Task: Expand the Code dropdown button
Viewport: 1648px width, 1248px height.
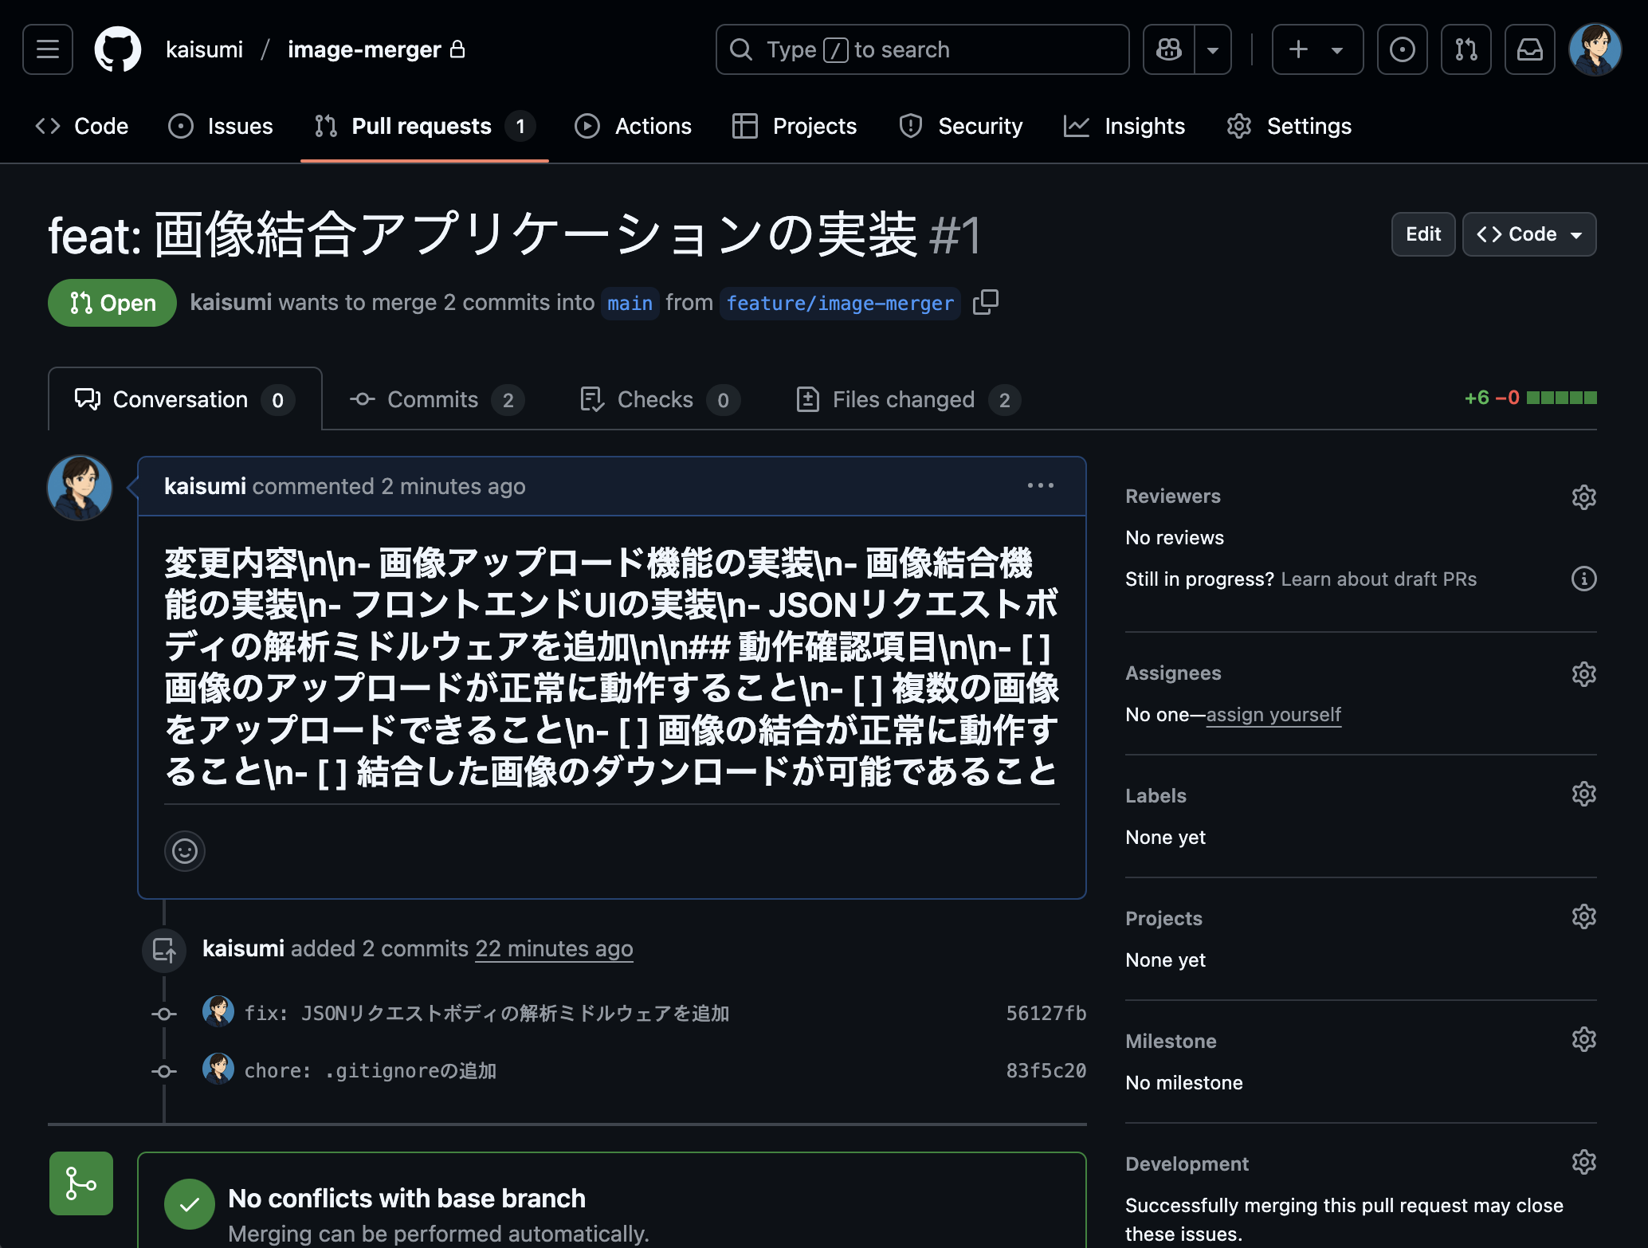Action: tap(1528, 234)
